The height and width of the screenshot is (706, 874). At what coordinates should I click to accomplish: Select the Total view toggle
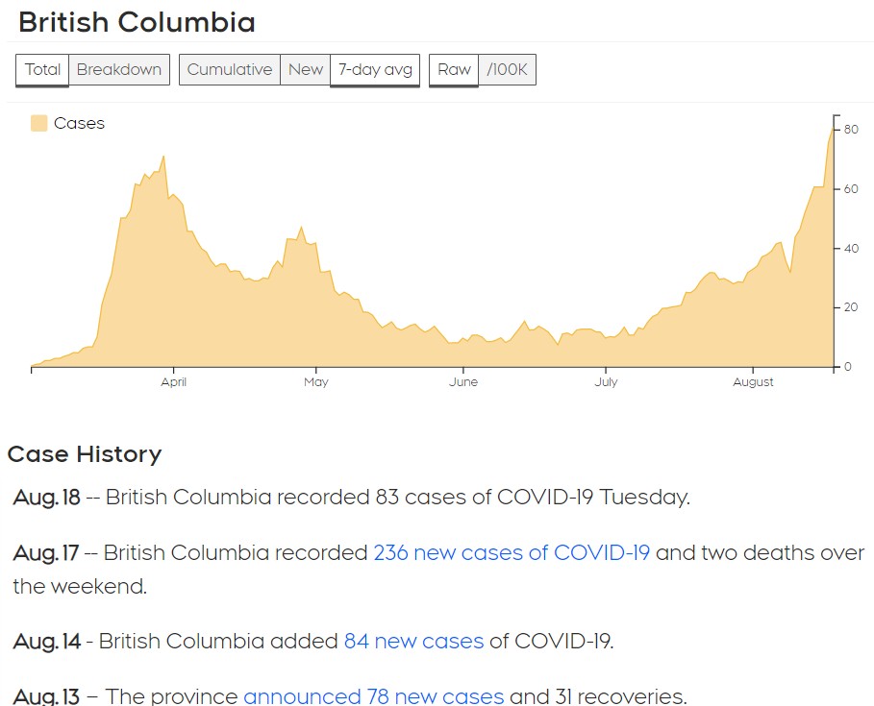pos(42,69)
